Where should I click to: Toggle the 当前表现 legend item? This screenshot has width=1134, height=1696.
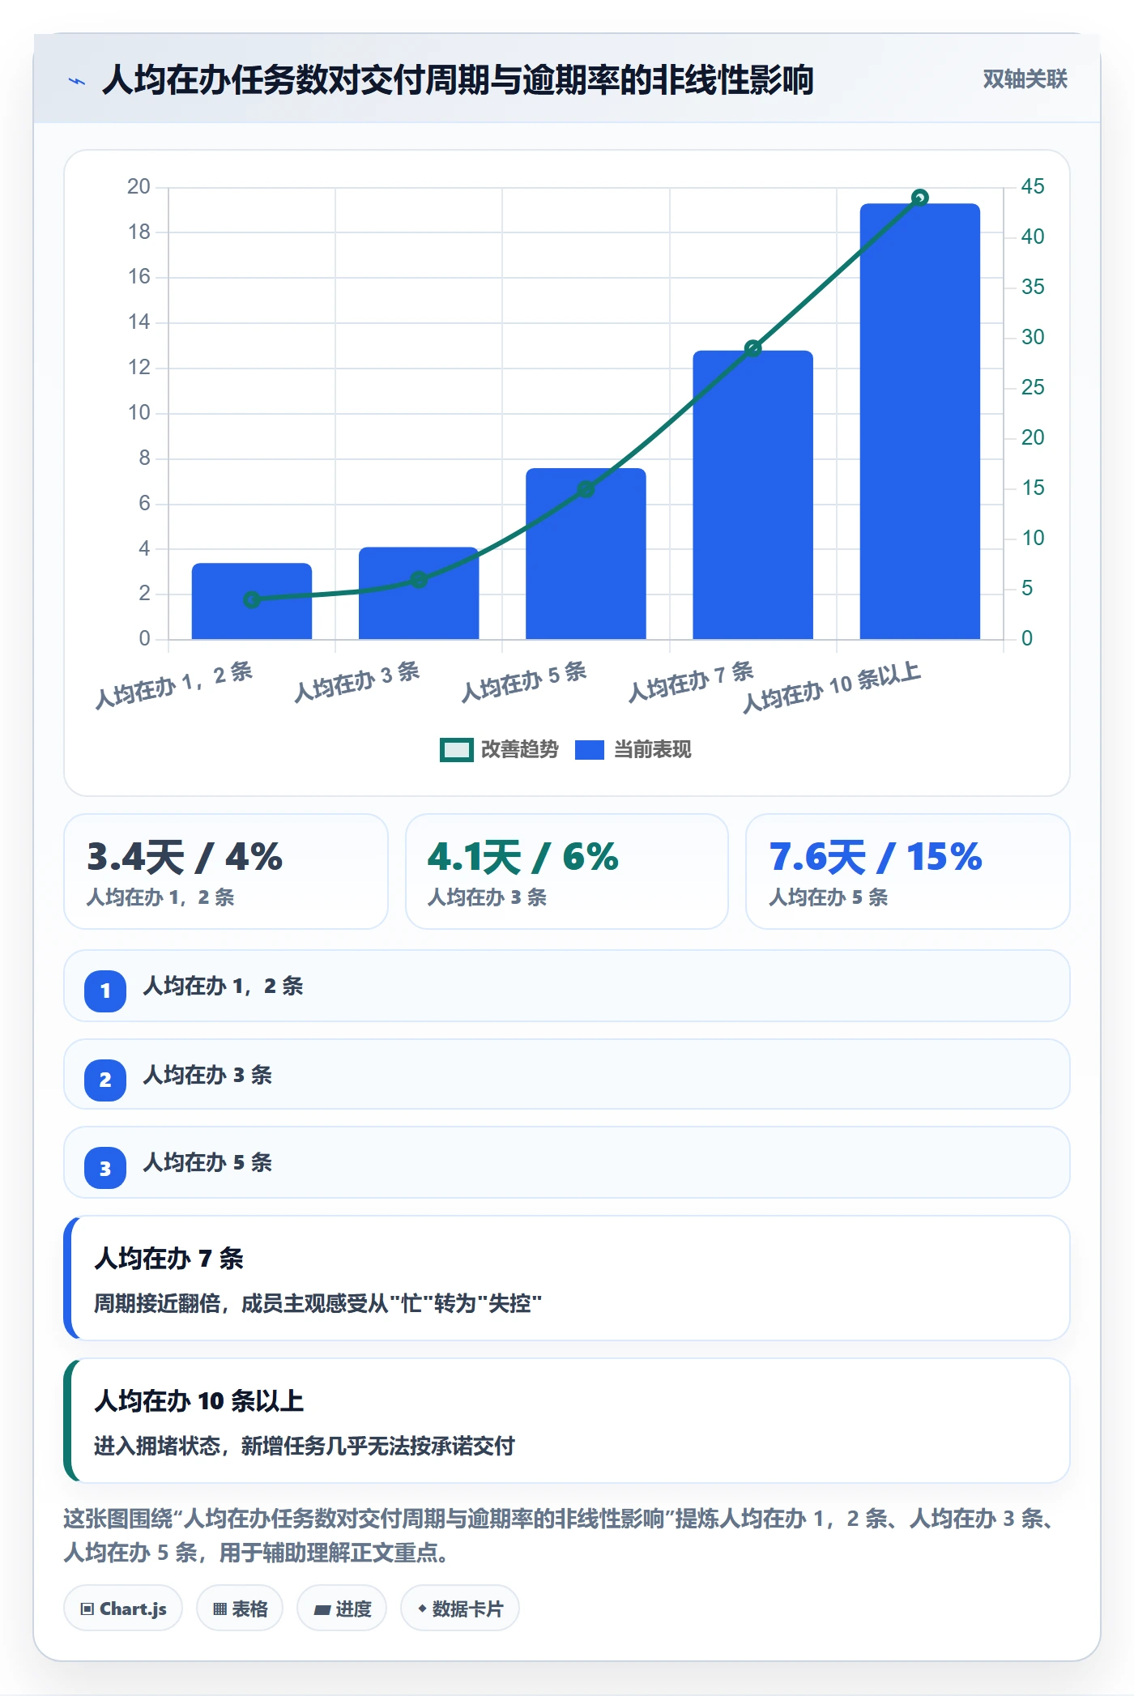(633, 750)
